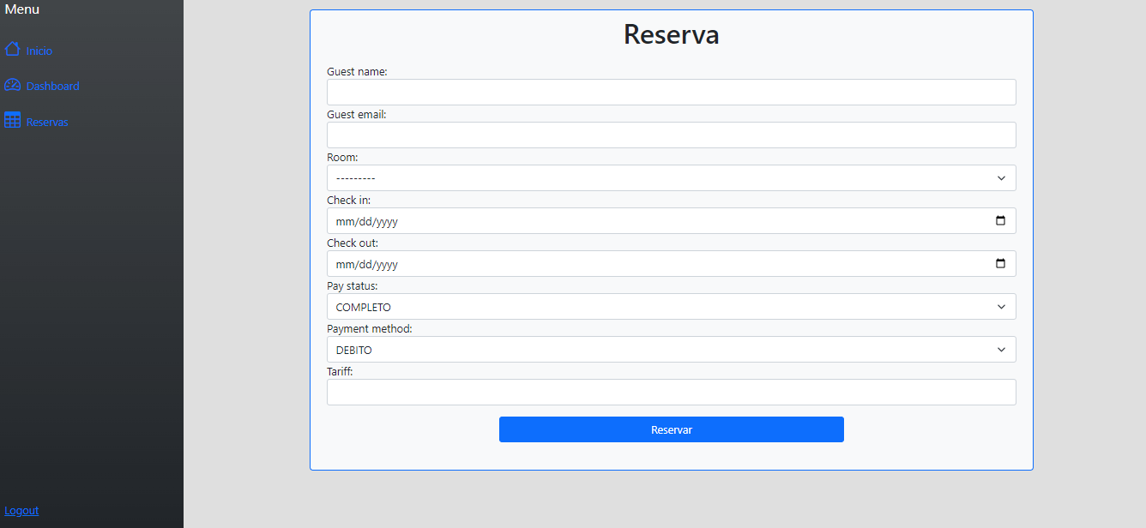The image size is (1146, 528).
Task: Open Reservas from the sidebar
Action: click(45, 120)
